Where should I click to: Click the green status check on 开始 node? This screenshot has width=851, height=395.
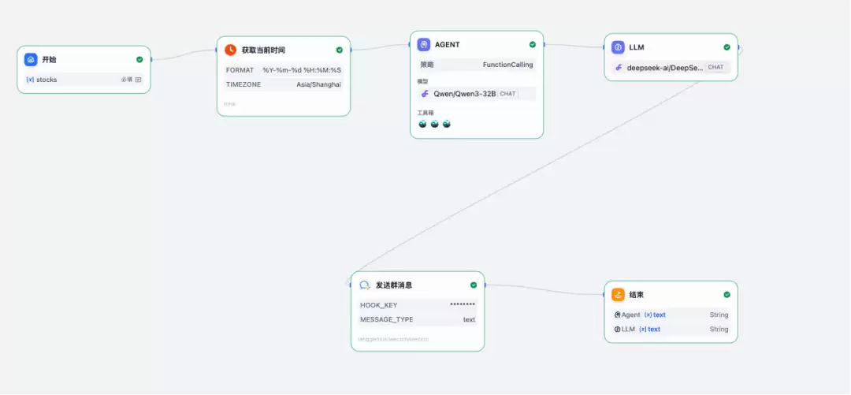140,60
